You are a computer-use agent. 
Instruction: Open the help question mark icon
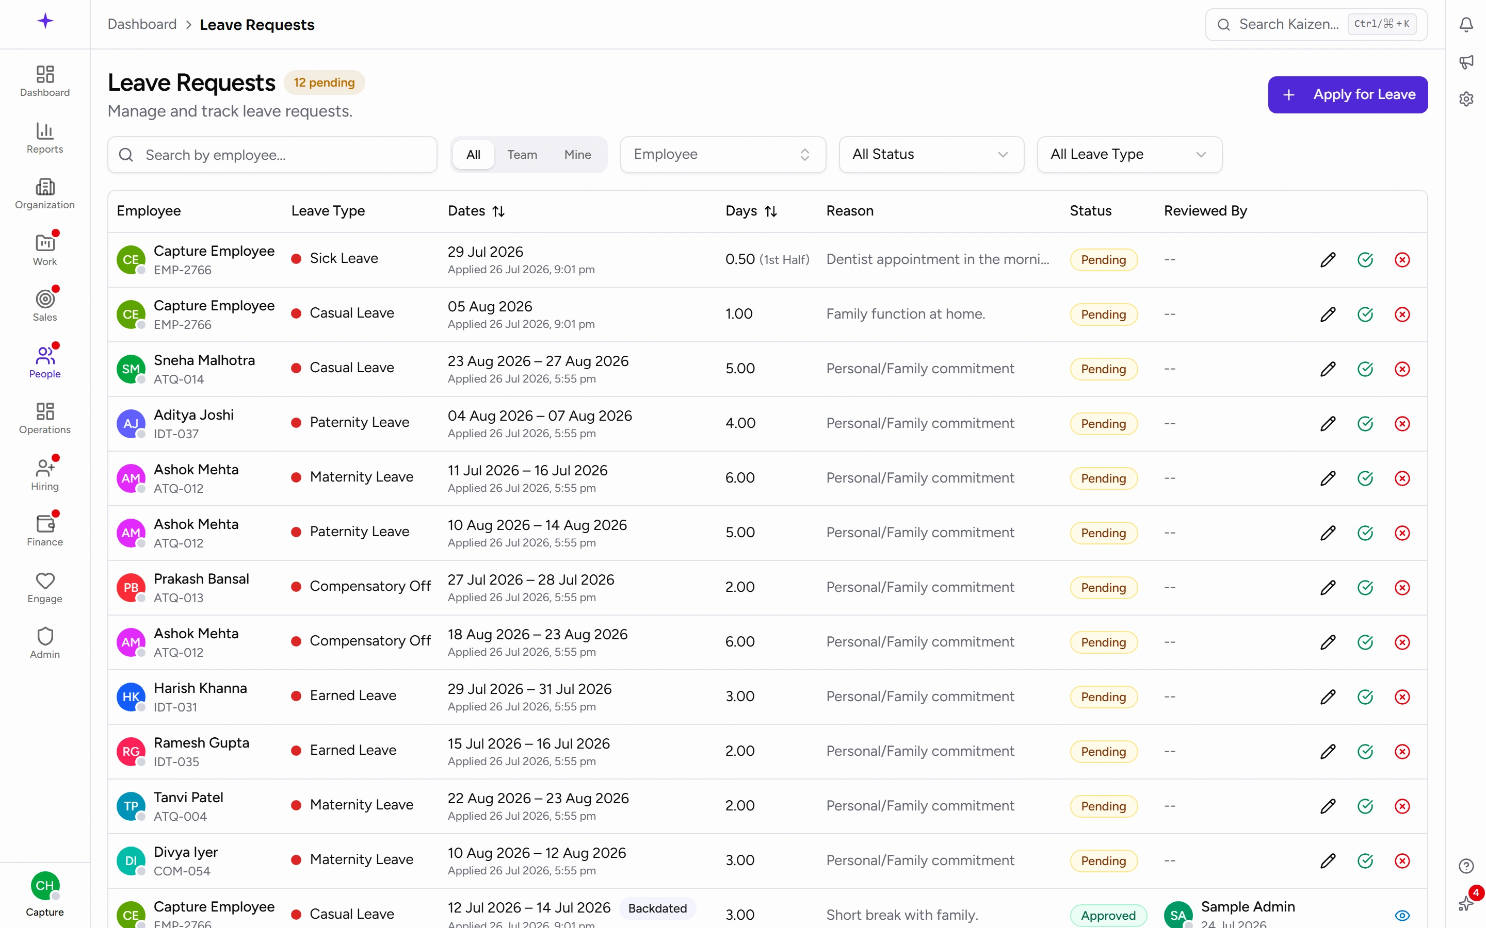[x=1466, y=866]
